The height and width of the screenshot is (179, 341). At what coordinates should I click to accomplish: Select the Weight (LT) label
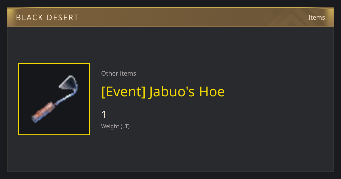click(115, 126)
